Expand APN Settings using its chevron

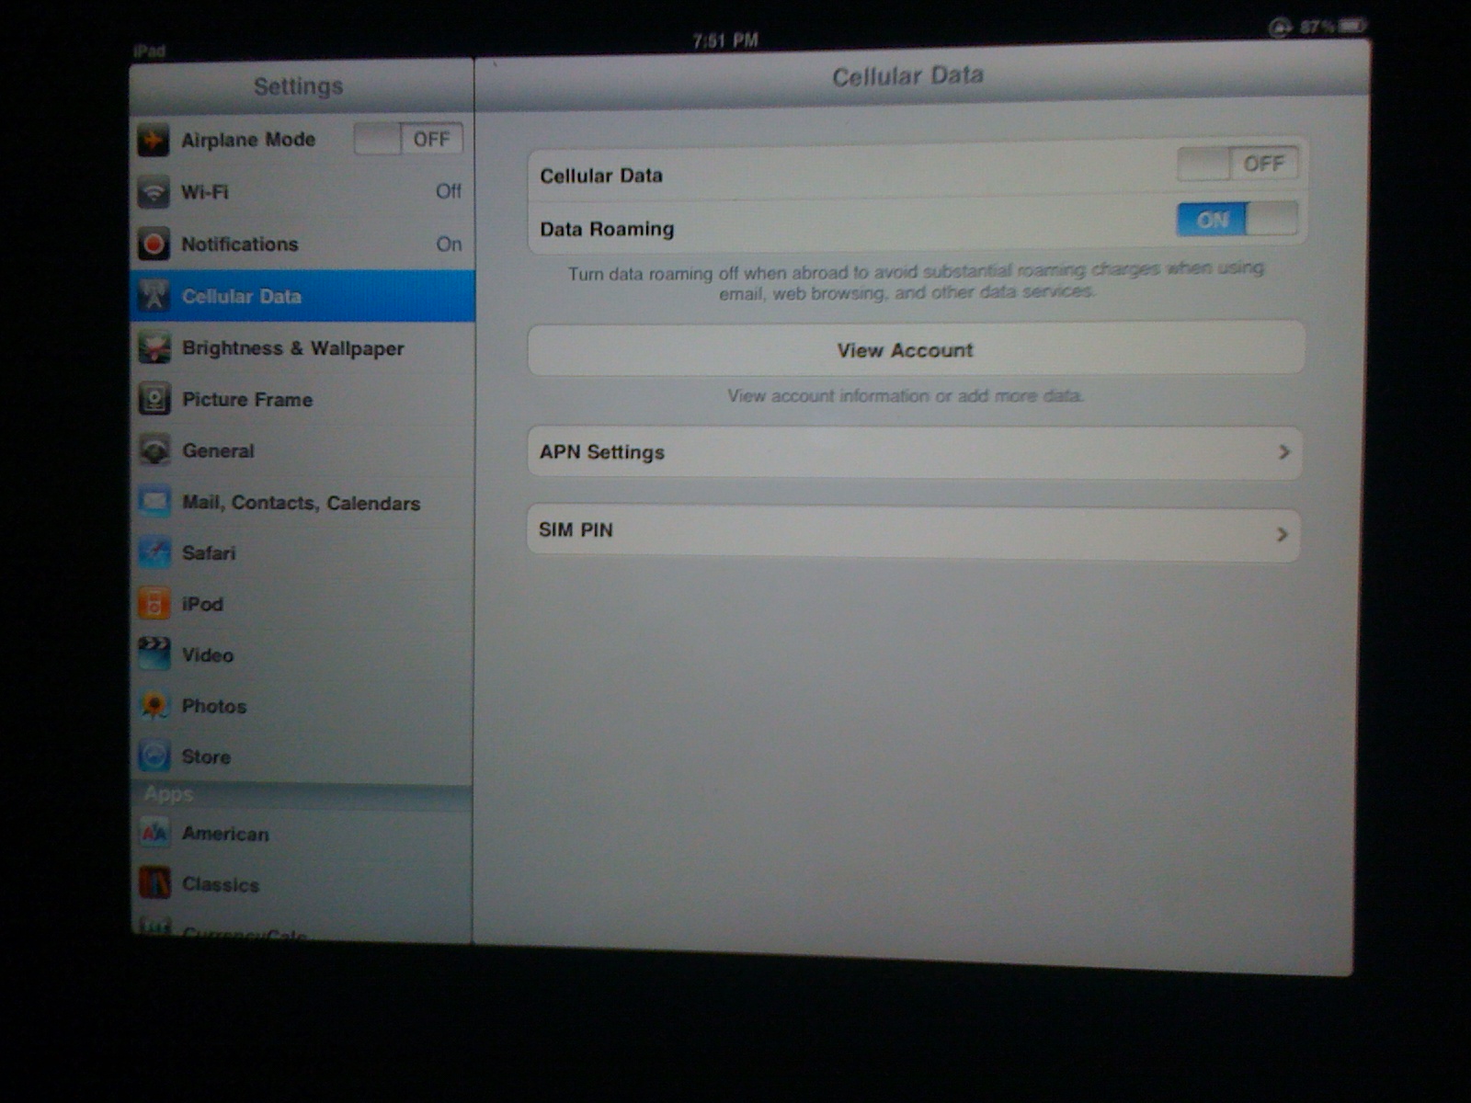[x=1283, y=452]
